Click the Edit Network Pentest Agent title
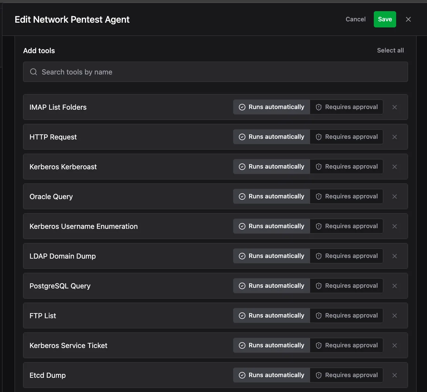This screenshot has width=427, height=392. tap(72, 20)
